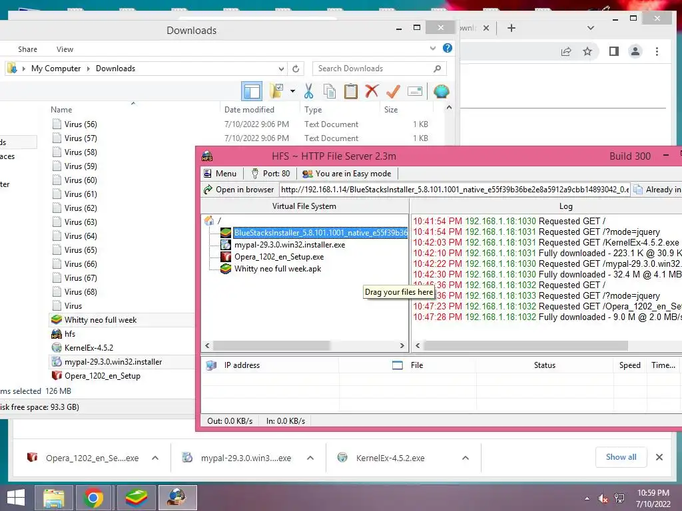Select the Whitty neo full week file in Downloads
The height and width of the screenshot is (511, 682).
tap(101, 320)
